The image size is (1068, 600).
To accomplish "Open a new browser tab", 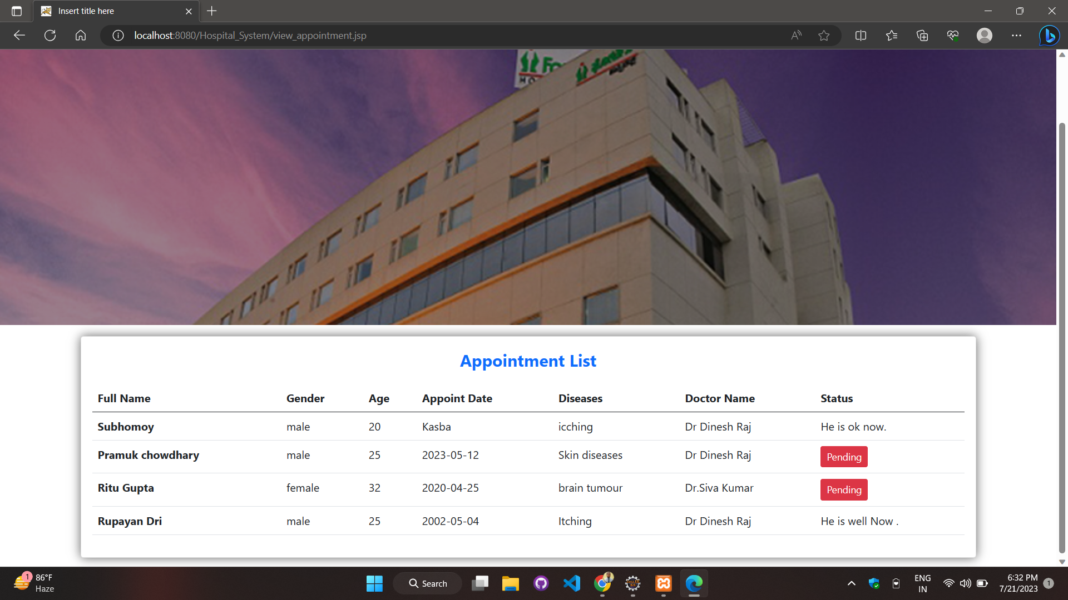I will click(x=211, y=11).
